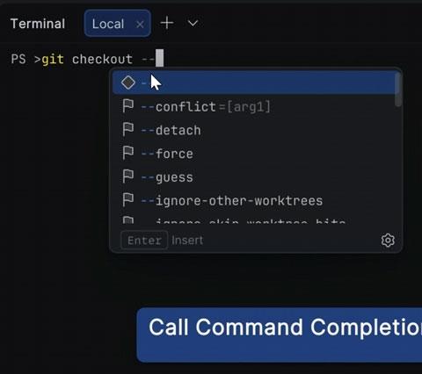This screenshot has width=422, height=374.
Task: Select the Terminal tool window title
Action: click(38, 24)
